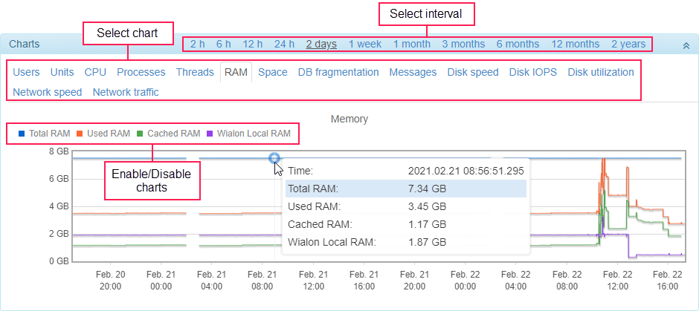Click the Charts panel header title
699x311 pixels.
pyautogui.click(x=25, y=44)
